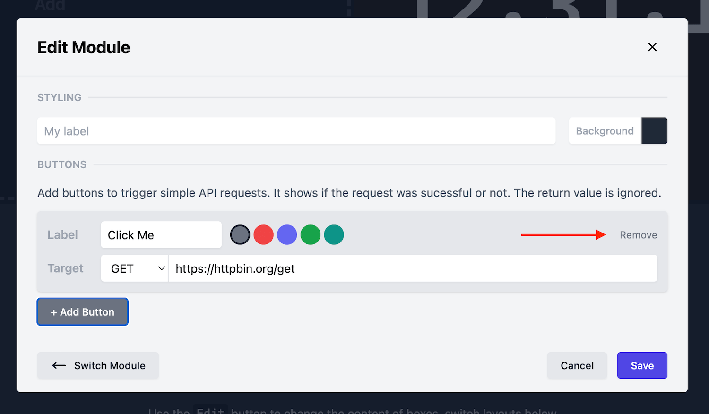Click the Label field caption
709x414 pixels.
(x=62, y=235)
